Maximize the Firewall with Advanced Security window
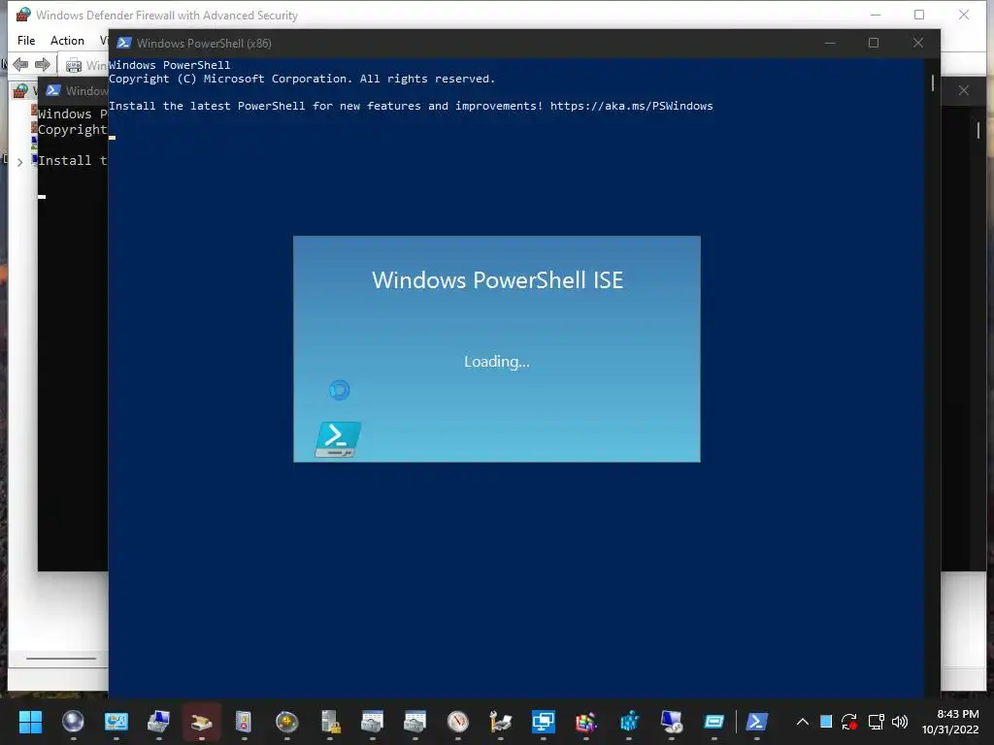994x745 pixels. coord(919,15)
